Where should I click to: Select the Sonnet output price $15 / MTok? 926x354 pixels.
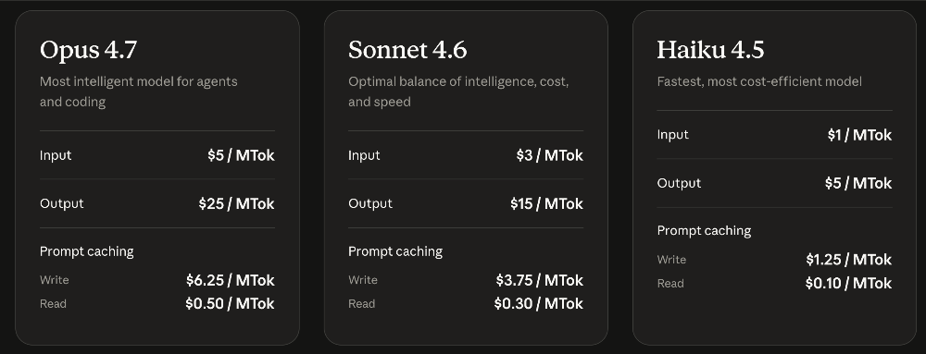point(546,203)
